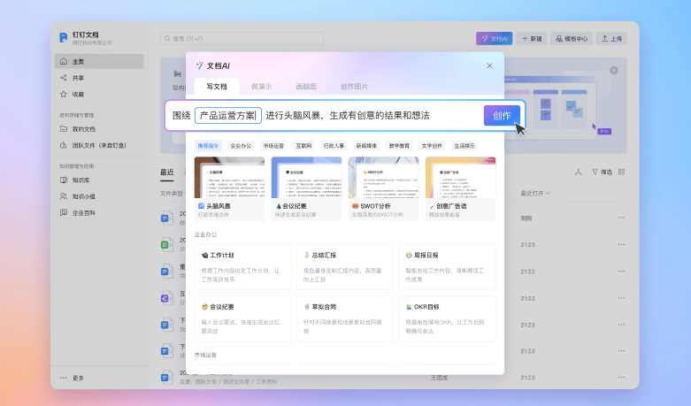Open 模板中心 template center
The image size is (691, 406).
point(571,39)
